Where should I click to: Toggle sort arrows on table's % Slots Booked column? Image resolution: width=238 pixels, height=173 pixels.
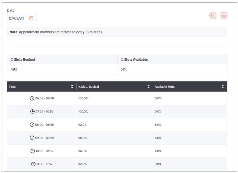point(148,87)
